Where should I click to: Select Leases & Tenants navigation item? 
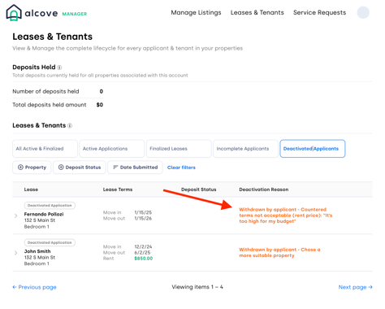click(x=257, y=12)
